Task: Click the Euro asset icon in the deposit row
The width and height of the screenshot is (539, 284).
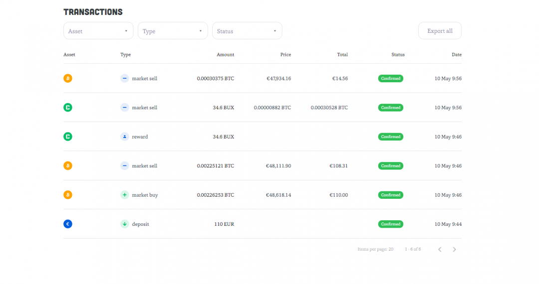Action: (68, 224)
